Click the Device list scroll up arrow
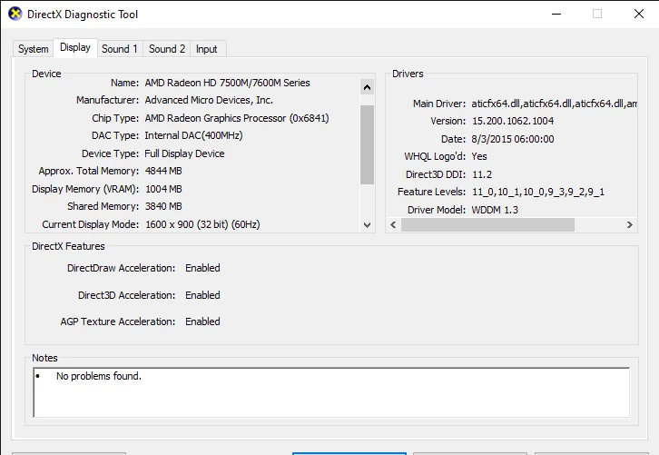The image size is (659, 455). point(367,87)
